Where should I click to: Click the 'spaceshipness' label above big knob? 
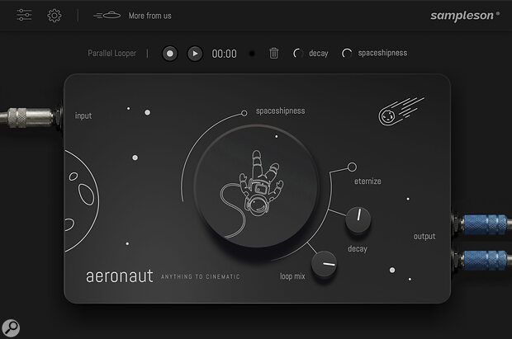point(281,111)
